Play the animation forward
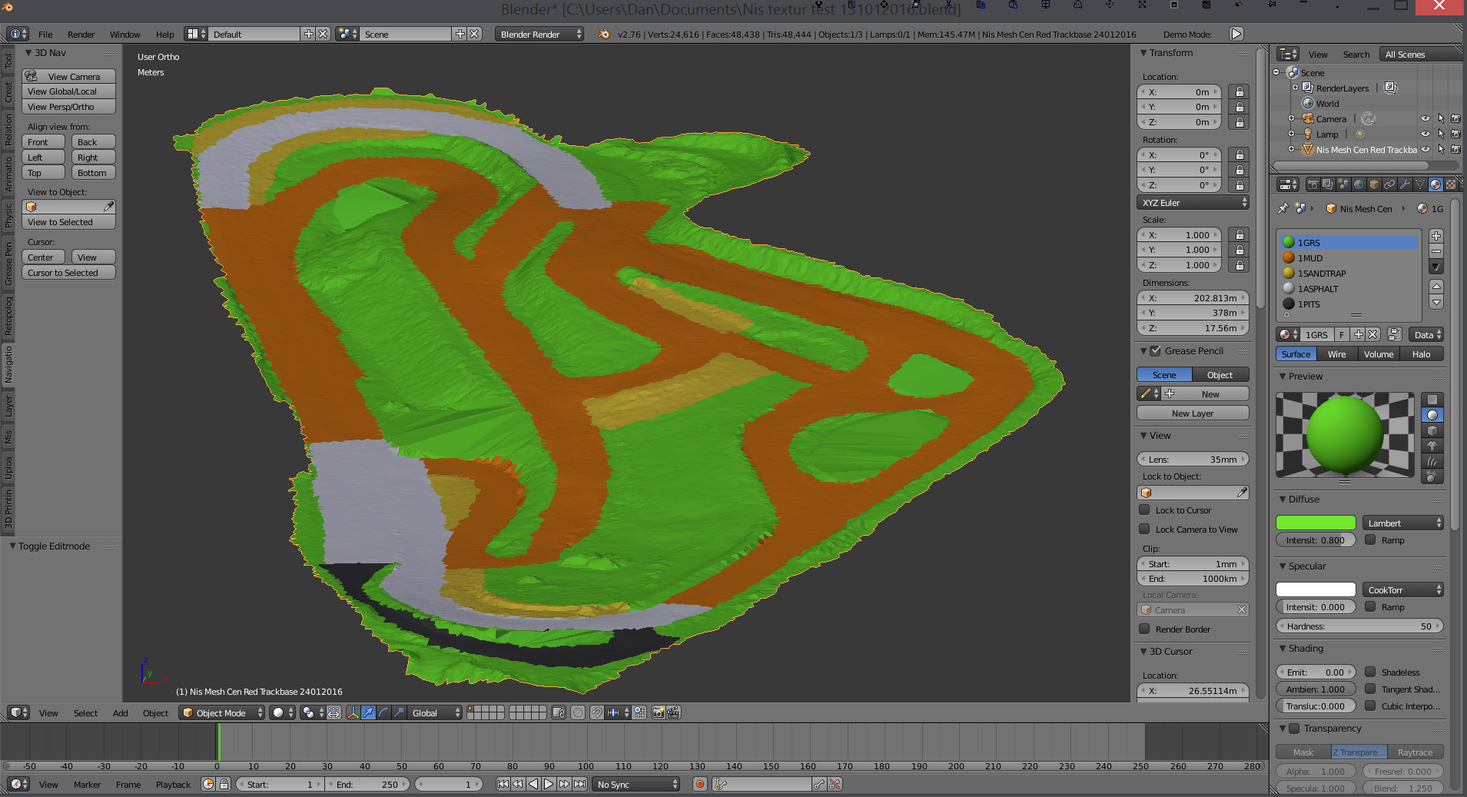This screenshot has height=797, width=1467. tap(549, 784)
